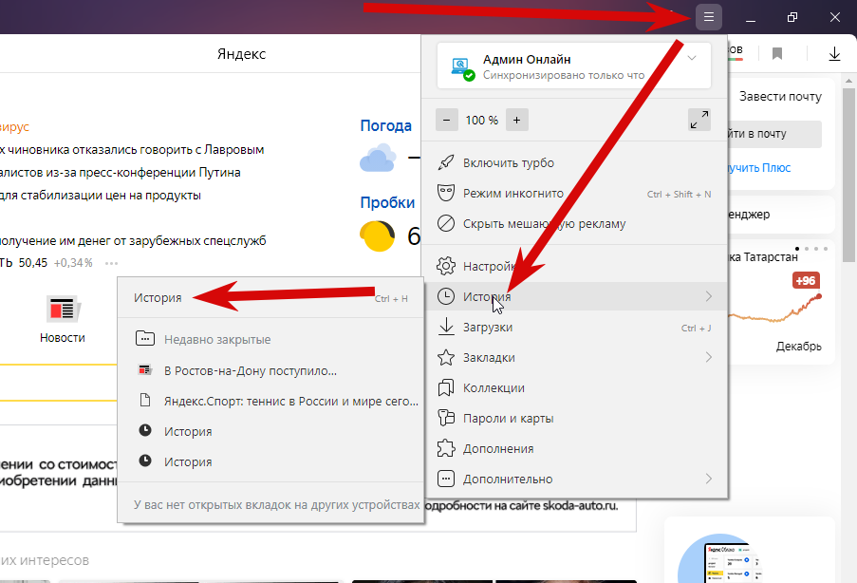Viewport: 857px width, 583px height.
Task: Click the fullscreen expand arrows icon
Action: pyautogui.click(x=699, y=120)
